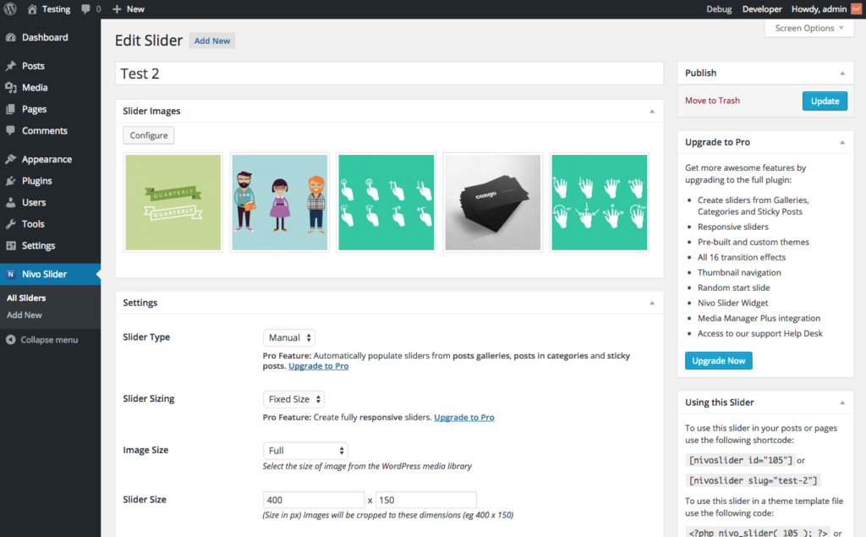Select All Sliders in the sidebar menu
The width and height of the screenshot is (866, 537).
(x=25, y=298)
